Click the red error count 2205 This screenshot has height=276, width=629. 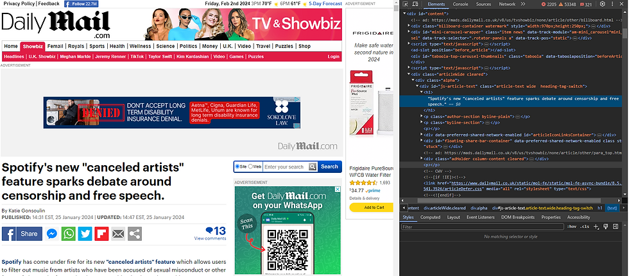pyautogui.click(x=549, y=4)
